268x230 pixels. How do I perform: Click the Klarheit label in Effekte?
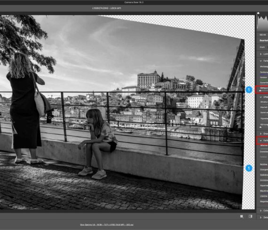(x=264, y=107)
